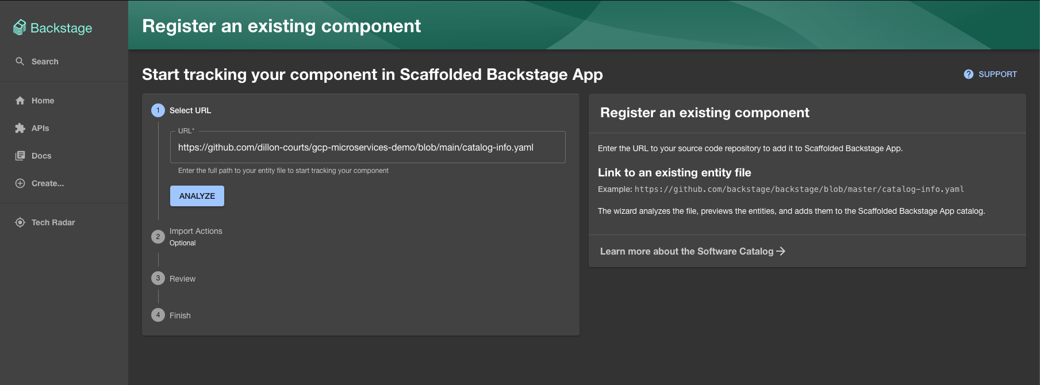Open the APIs sidebar item
The width and height of the screenshot is (1040, 385).
click(40, 128)
